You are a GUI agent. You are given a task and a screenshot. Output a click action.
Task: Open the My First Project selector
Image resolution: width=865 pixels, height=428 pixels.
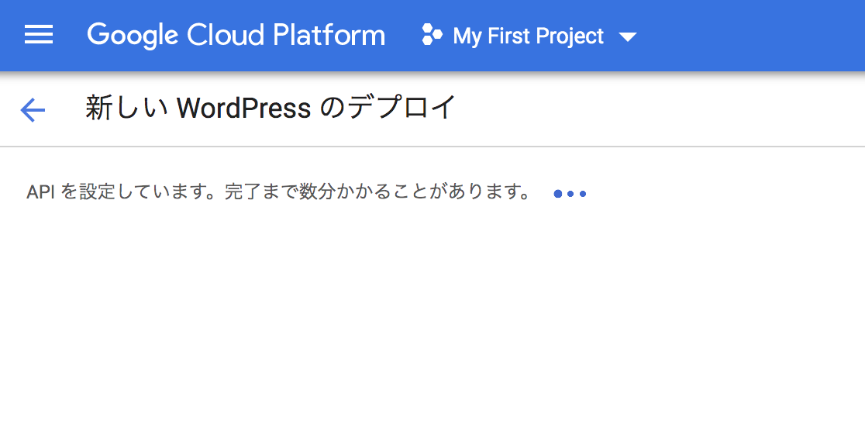(529, 36)
